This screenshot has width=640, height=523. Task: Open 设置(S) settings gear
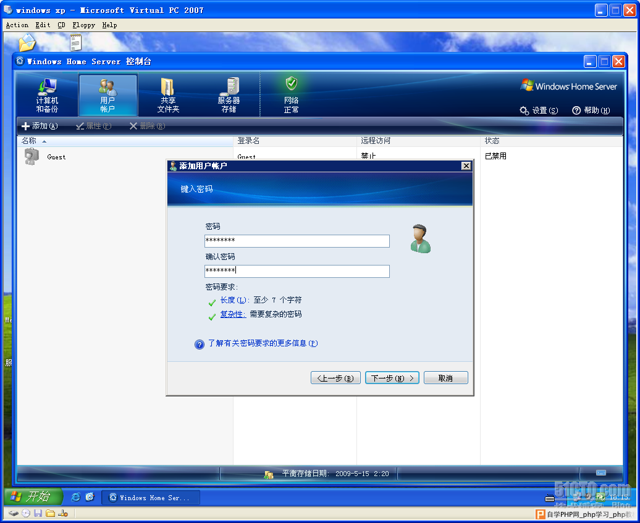point(539,111)
